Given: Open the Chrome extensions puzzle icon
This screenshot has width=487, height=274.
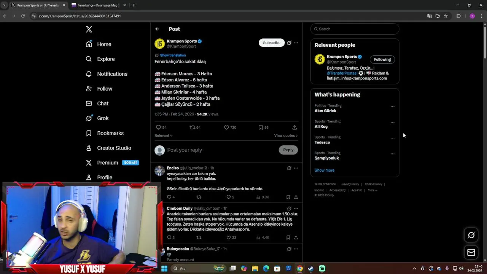Looking at the screenshot, I should 458,16.
